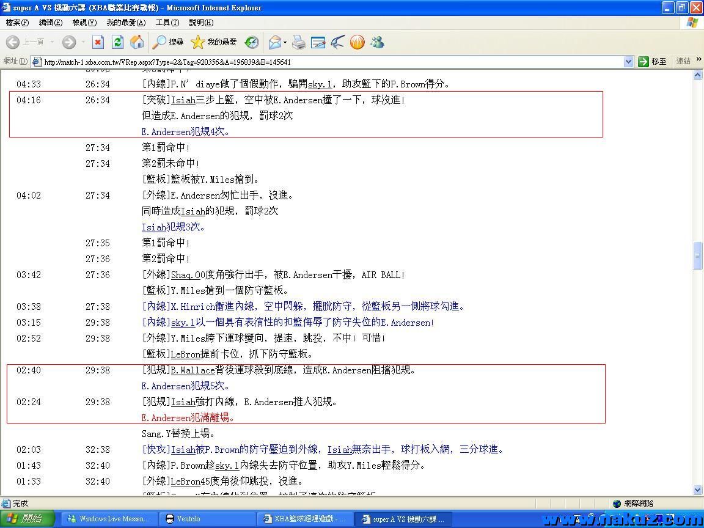Open the 檔案(F) menu
The image size is (704, 528).
click(x=17, y=23)
